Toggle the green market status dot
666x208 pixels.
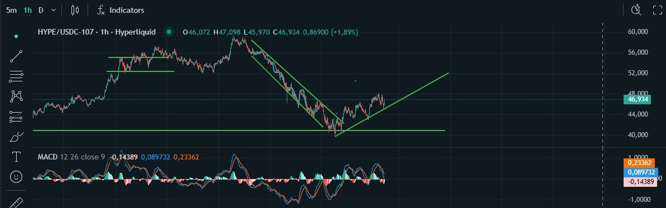pos(170,32)
